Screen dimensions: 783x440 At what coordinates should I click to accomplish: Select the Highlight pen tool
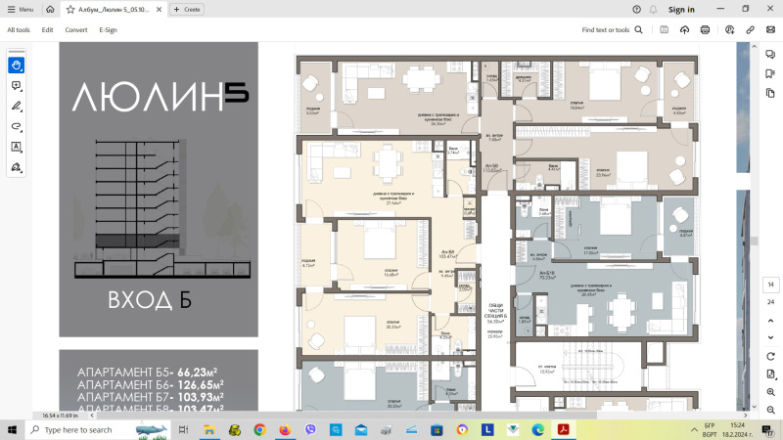[x=16, y=107]
